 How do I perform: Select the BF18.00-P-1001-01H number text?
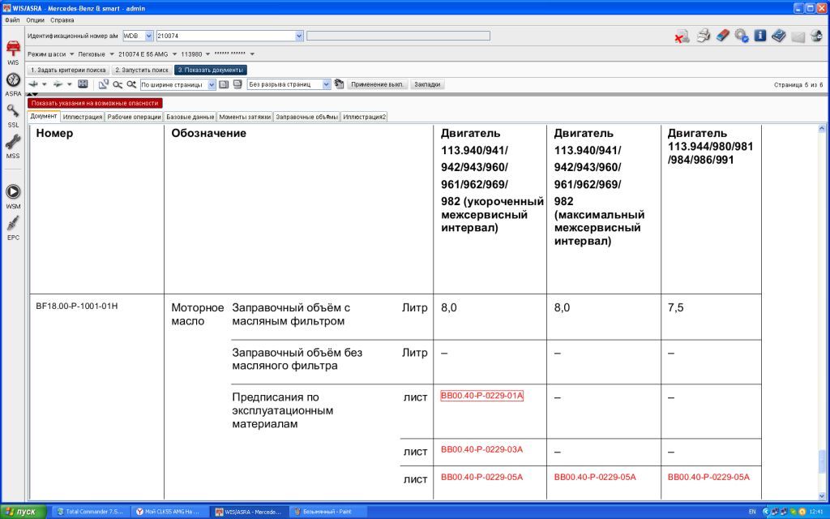77,306
